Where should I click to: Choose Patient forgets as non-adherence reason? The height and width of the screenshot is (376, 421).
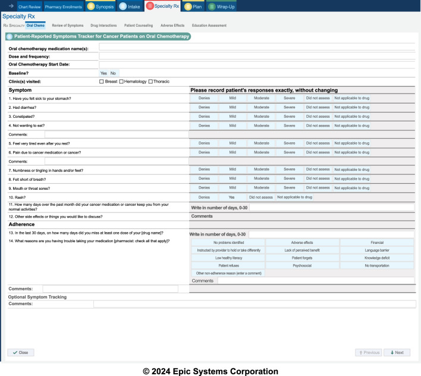point(302,258)
